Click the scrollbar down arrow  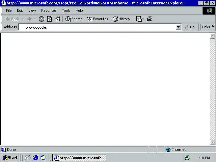pyautogui.click(x=212, y=142)
